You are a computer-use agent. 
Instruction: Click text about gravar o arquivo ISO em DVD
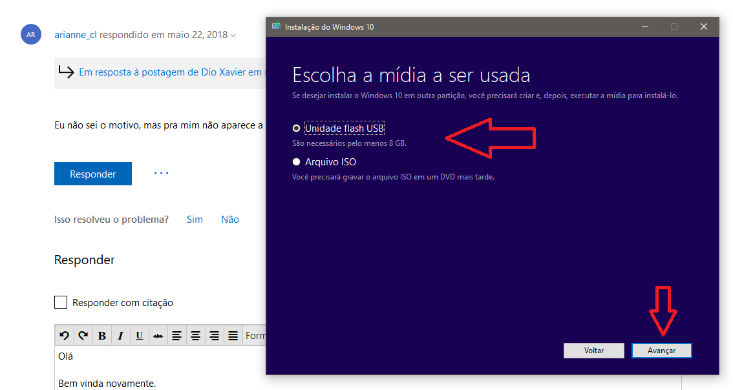click(393, 177)
